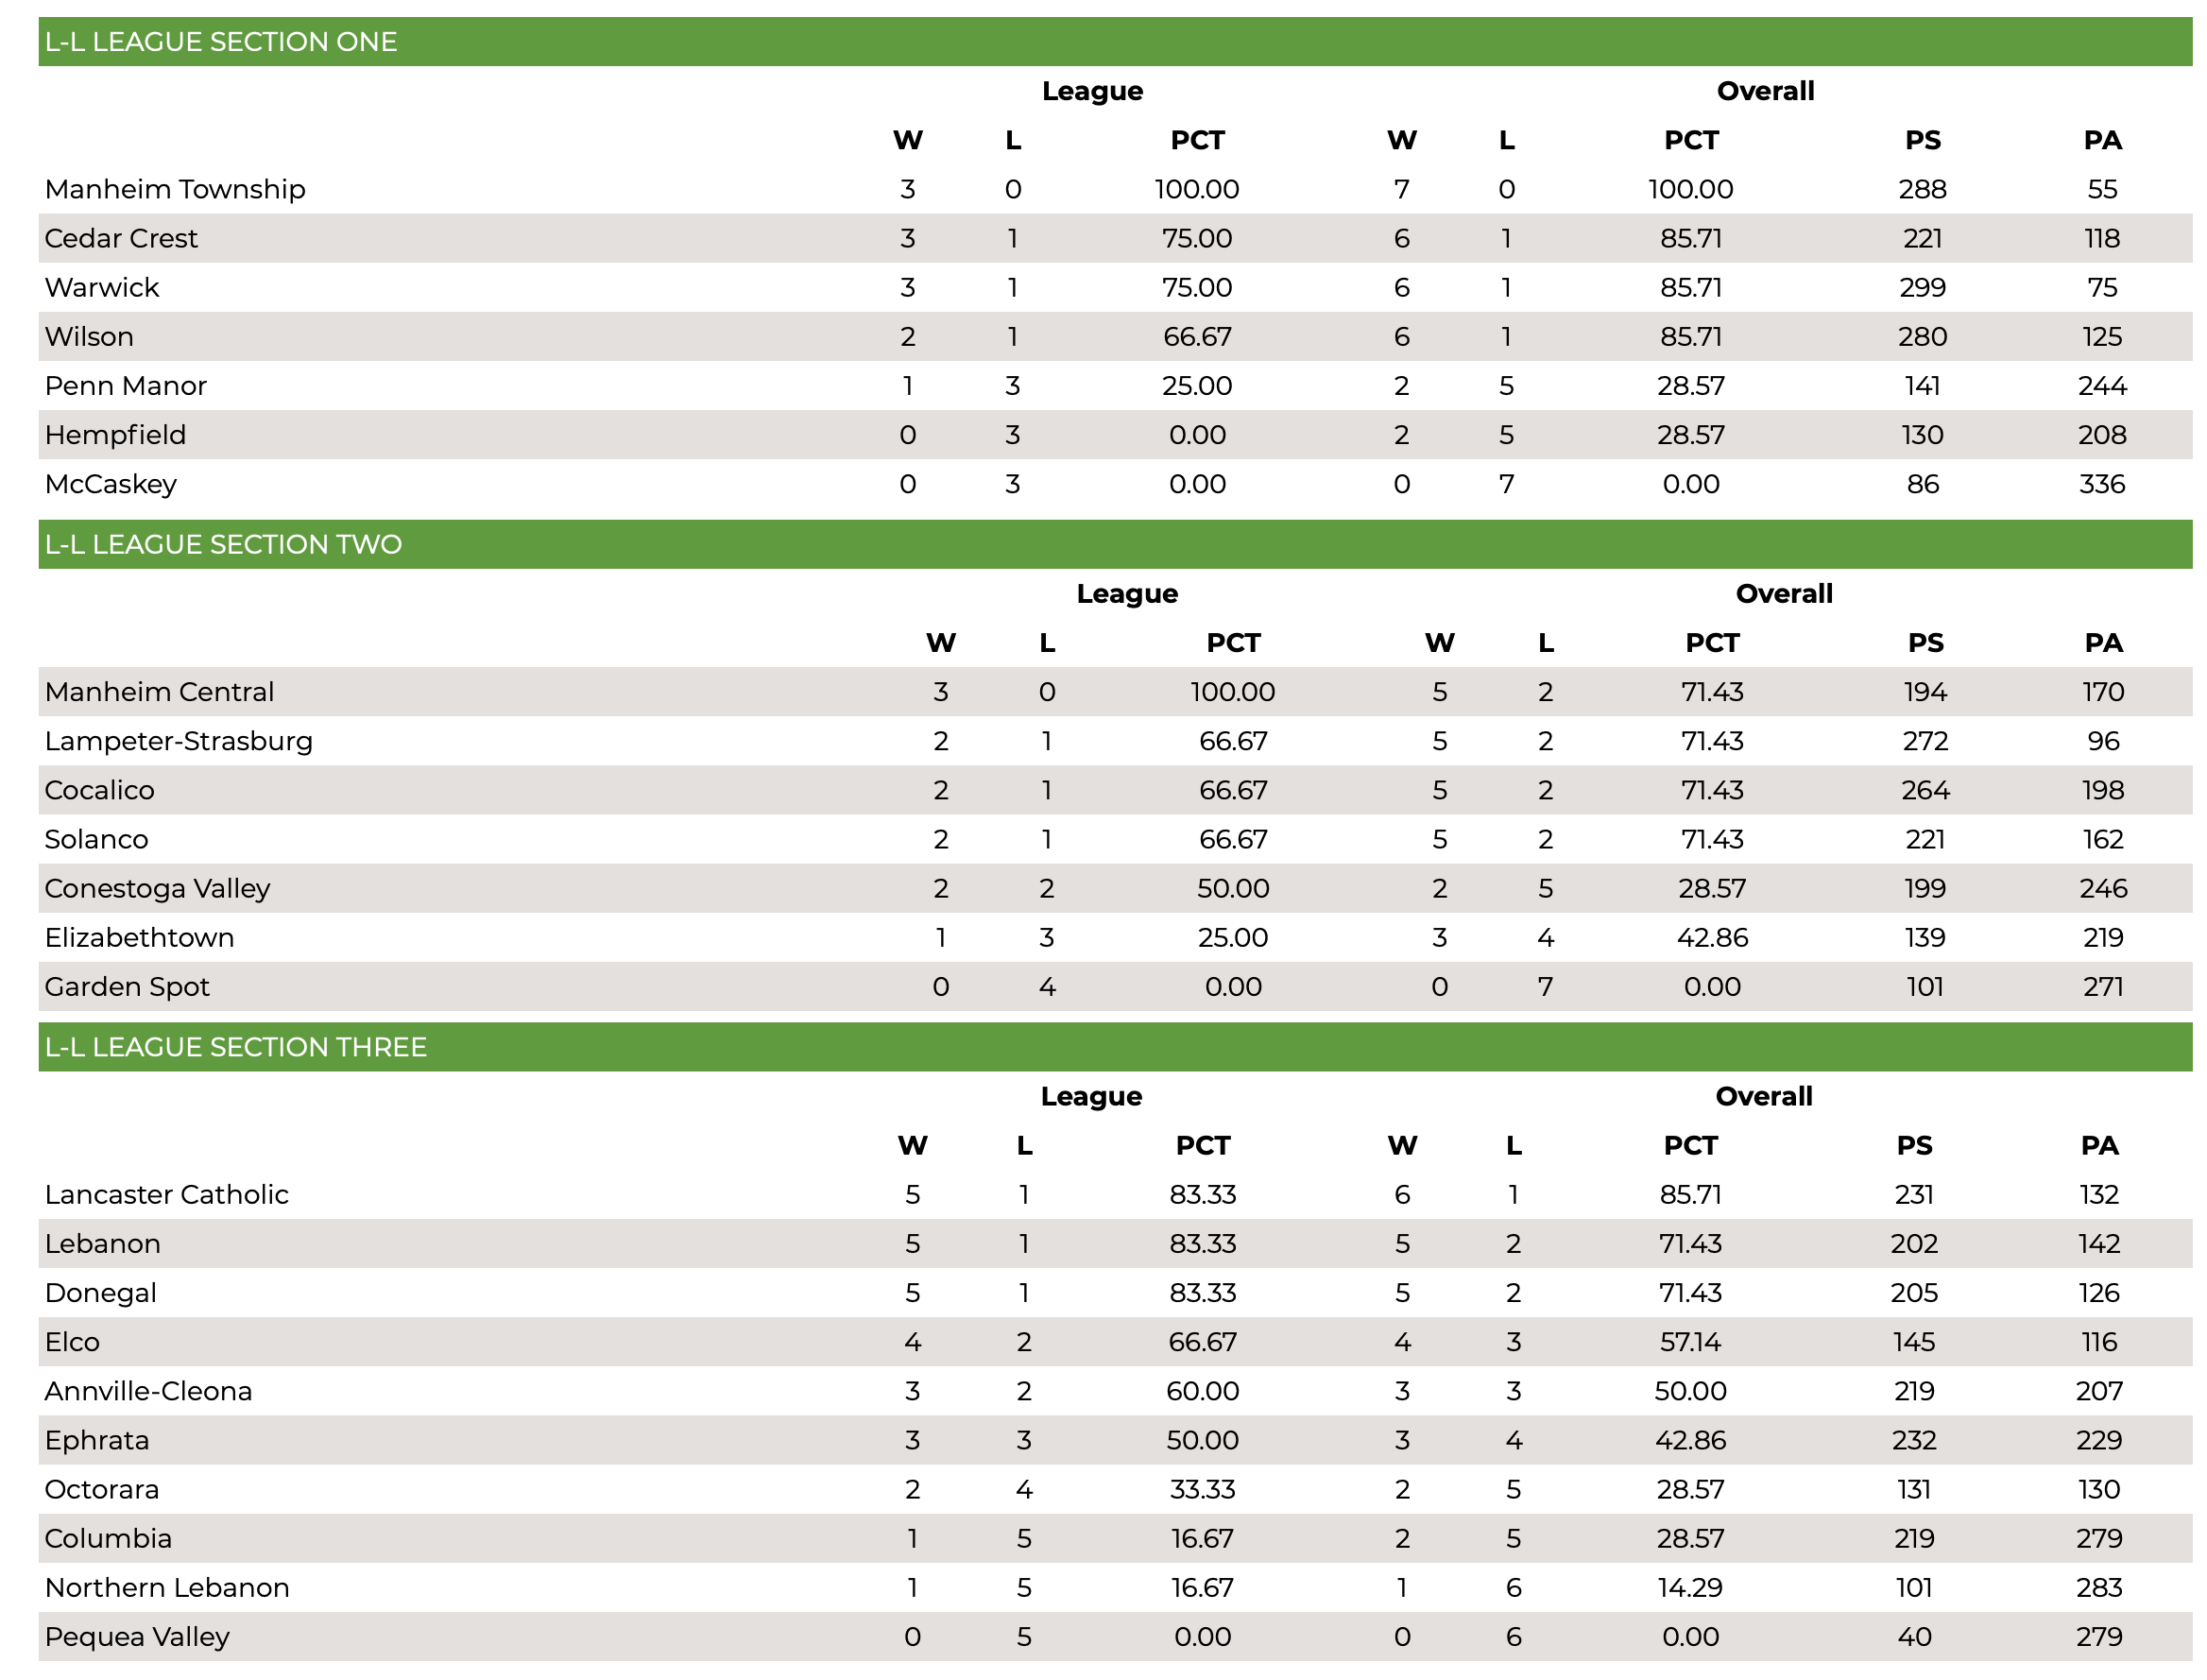The image size is (2207, 1680).
Task: Click the L-L League Section One header
Action: (x=1115, y=42)
